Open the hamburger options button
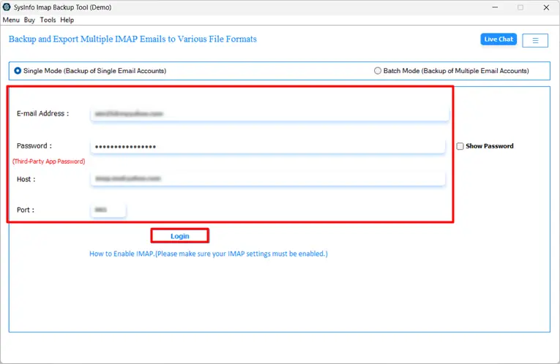This screenshot has width=560, height=364. pyautogui.click(x=535, y=40)
